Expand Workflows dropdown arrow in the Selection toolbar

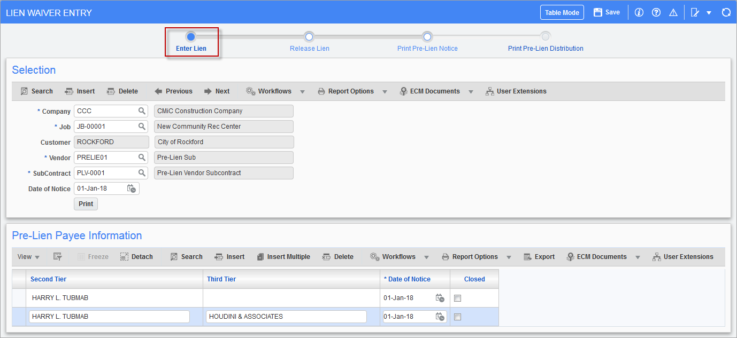pyautogui.click(x=302, y=92)
